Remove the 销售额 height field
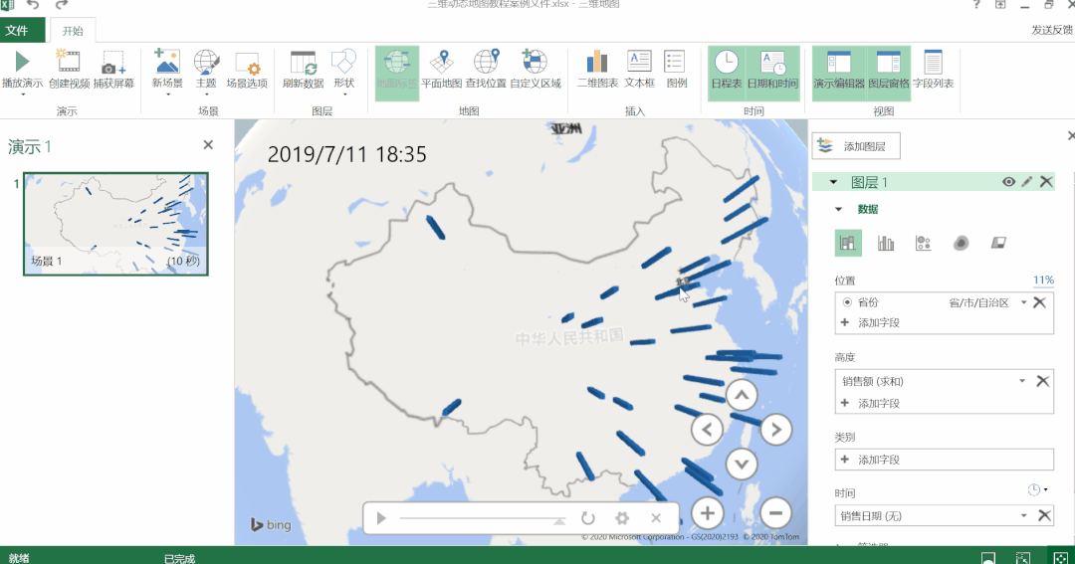 pyautogui.click(x=1043, y=381)
